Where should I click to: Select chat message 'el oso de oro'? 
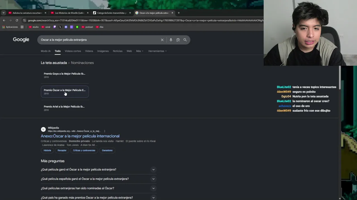click(301, 106)
